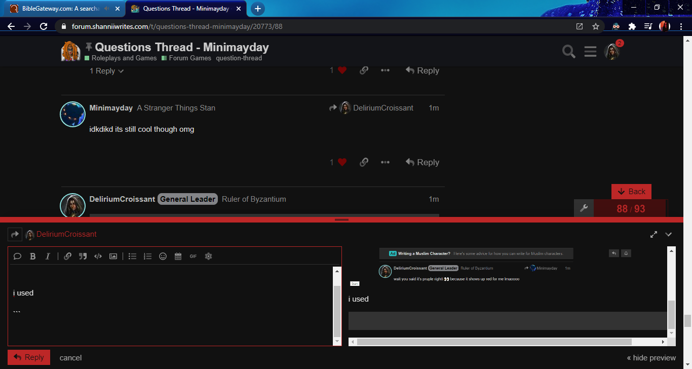Collapse the composer with the chevron
The image size is (692, 369).
coord(668,234)
